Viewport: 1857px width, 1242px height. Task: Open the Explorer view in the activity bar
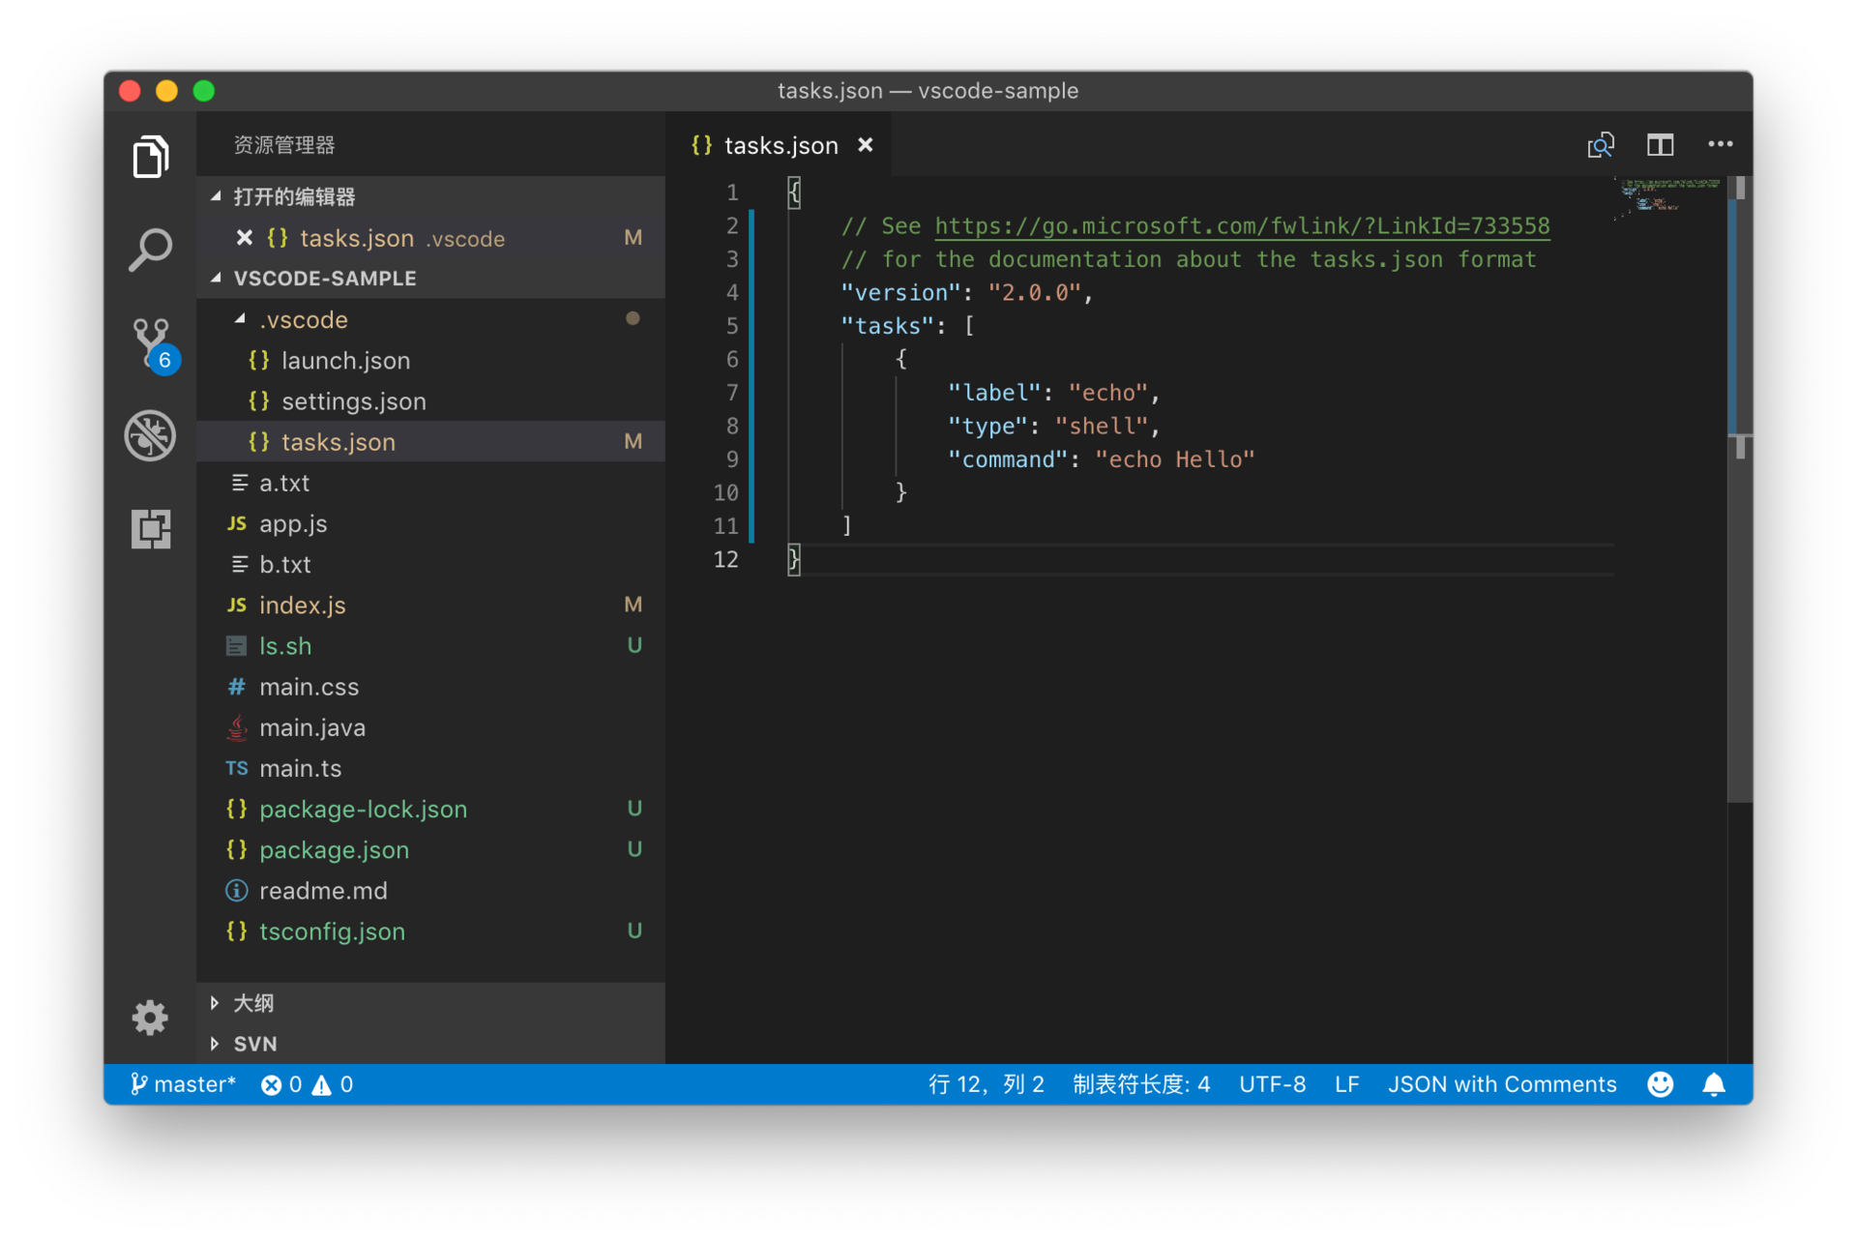(150, 157)
